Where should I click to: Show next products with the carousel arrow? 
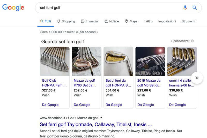[x=197, y=78]
